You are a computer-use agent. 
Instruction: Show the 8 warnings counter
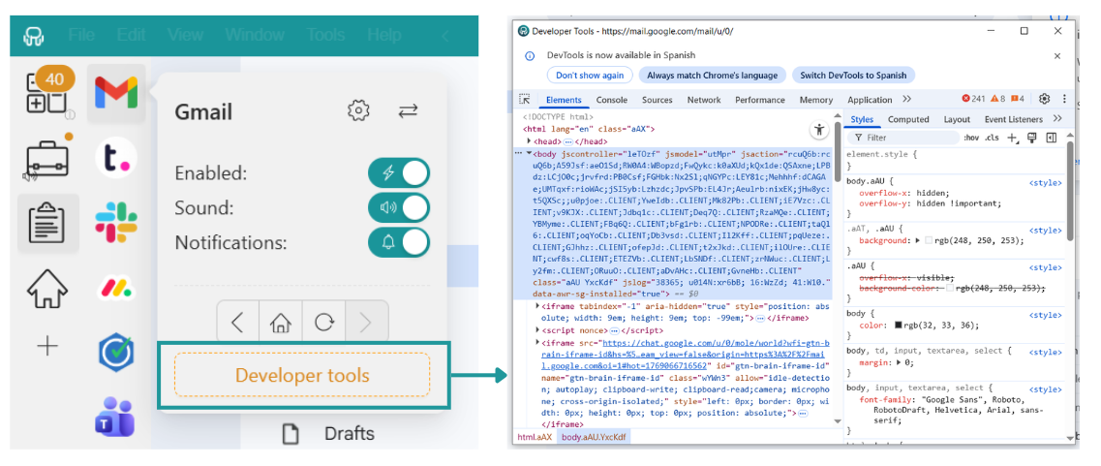(x=997, y=99)
